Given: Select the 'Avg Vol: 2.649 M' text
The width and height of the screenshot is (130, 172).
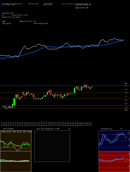Looking at the screenshot, I should [83, 5].
